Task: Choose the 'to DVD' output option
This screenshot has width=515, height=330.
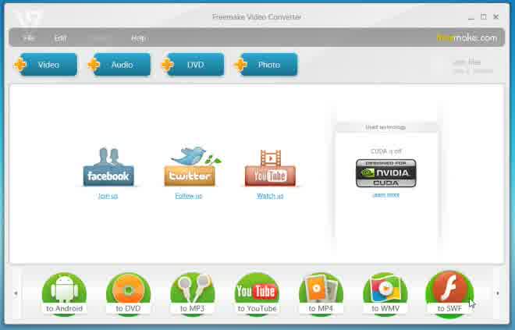Action: (129, 294)
